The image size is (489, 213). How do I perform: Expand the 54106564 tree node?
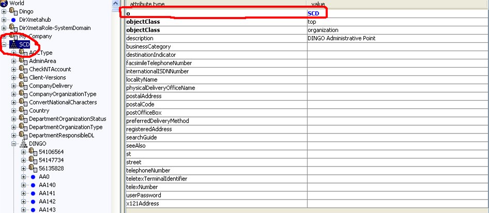click(23, 152)
